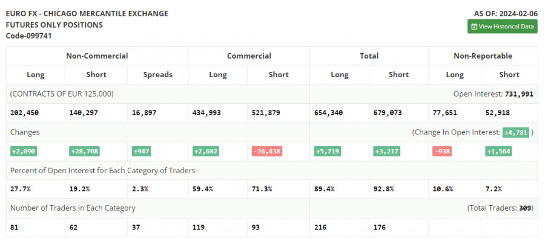Click the -938 red change badge
The image size is (545, 242).
point(443,151)
